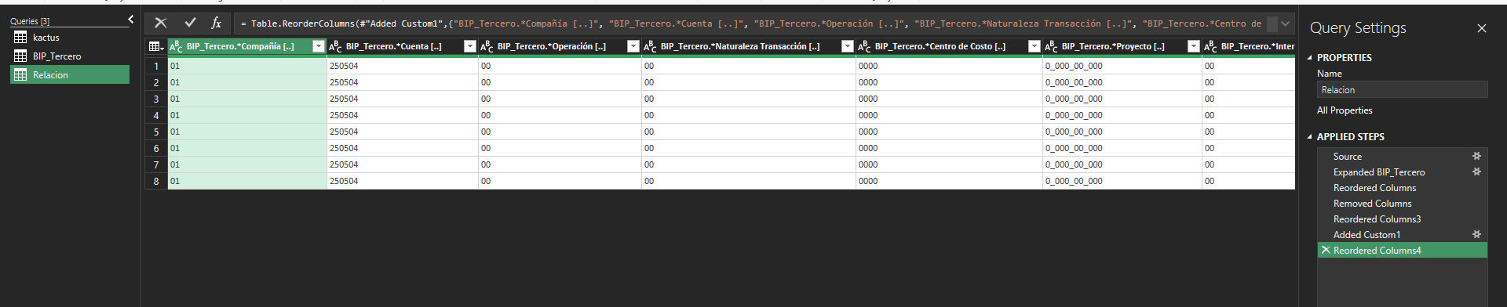Viewport: 1507px width, 307px height.
Task: Change data type icon of Operación column
Action: tap(487, 47)
